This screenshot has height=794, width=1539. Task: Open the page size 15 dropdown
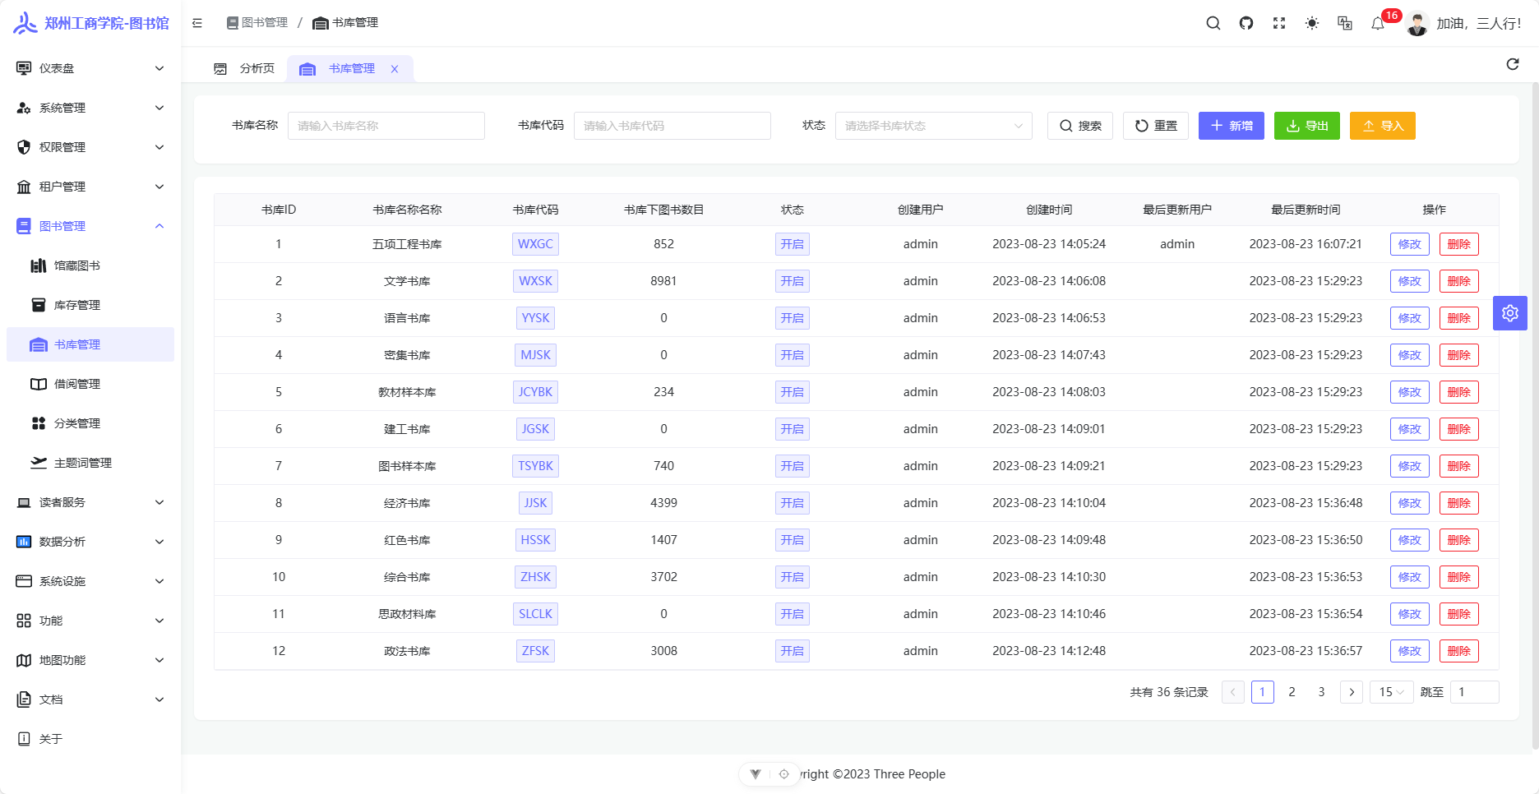[1391, 692]
